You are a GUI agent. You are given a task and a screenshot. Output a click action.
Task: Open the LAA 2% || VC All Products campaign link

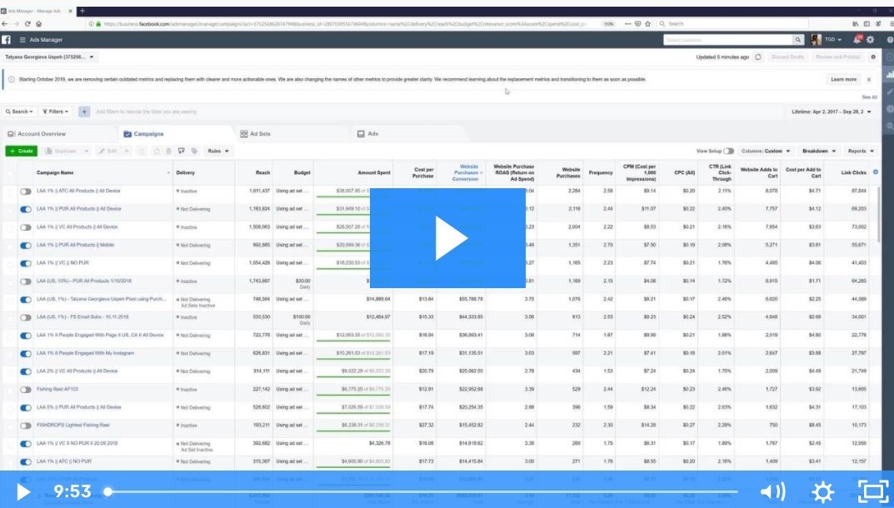coord(77,371)
